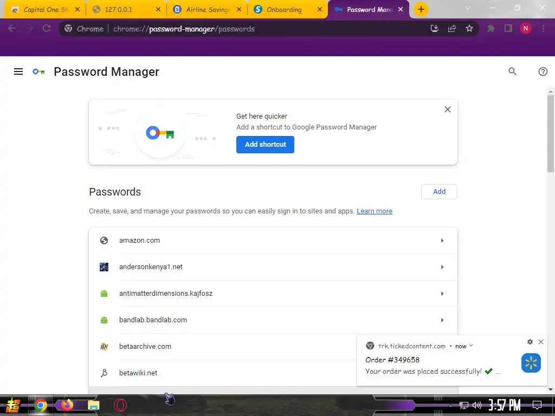Click the 3:57 PM clock

(505, 405)
